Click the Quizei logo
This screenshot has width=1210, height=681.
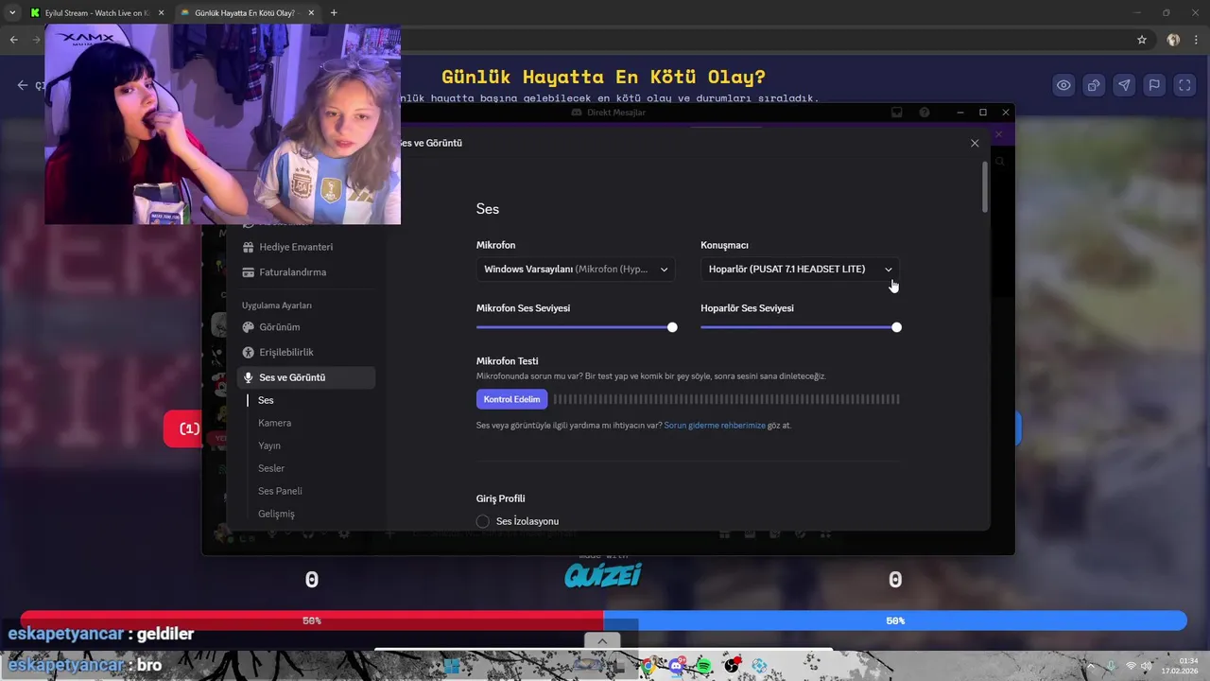(x=603, y=574)
